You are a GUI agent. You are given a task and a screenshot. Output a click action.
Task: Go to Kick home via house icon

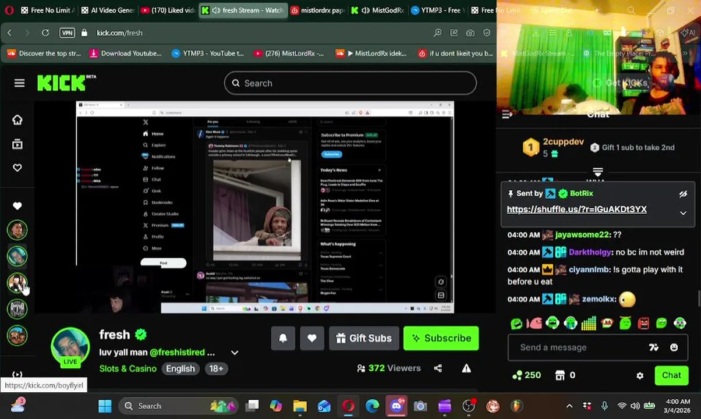[17, 120]
